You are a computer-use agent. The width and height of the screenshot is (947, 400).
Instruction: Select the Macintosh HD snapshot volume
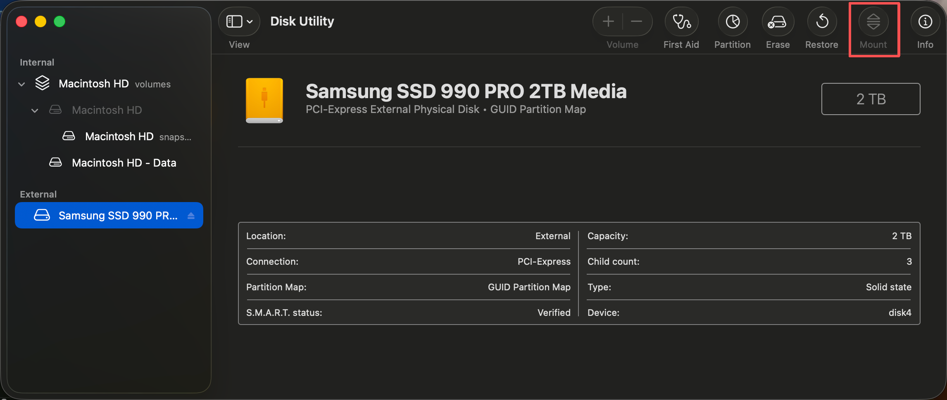pos(119,136)
